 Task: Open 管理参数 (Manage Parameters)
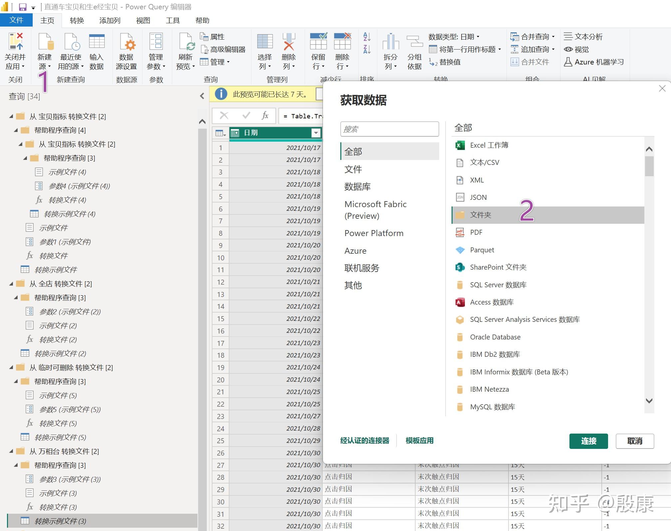point(156,50)
